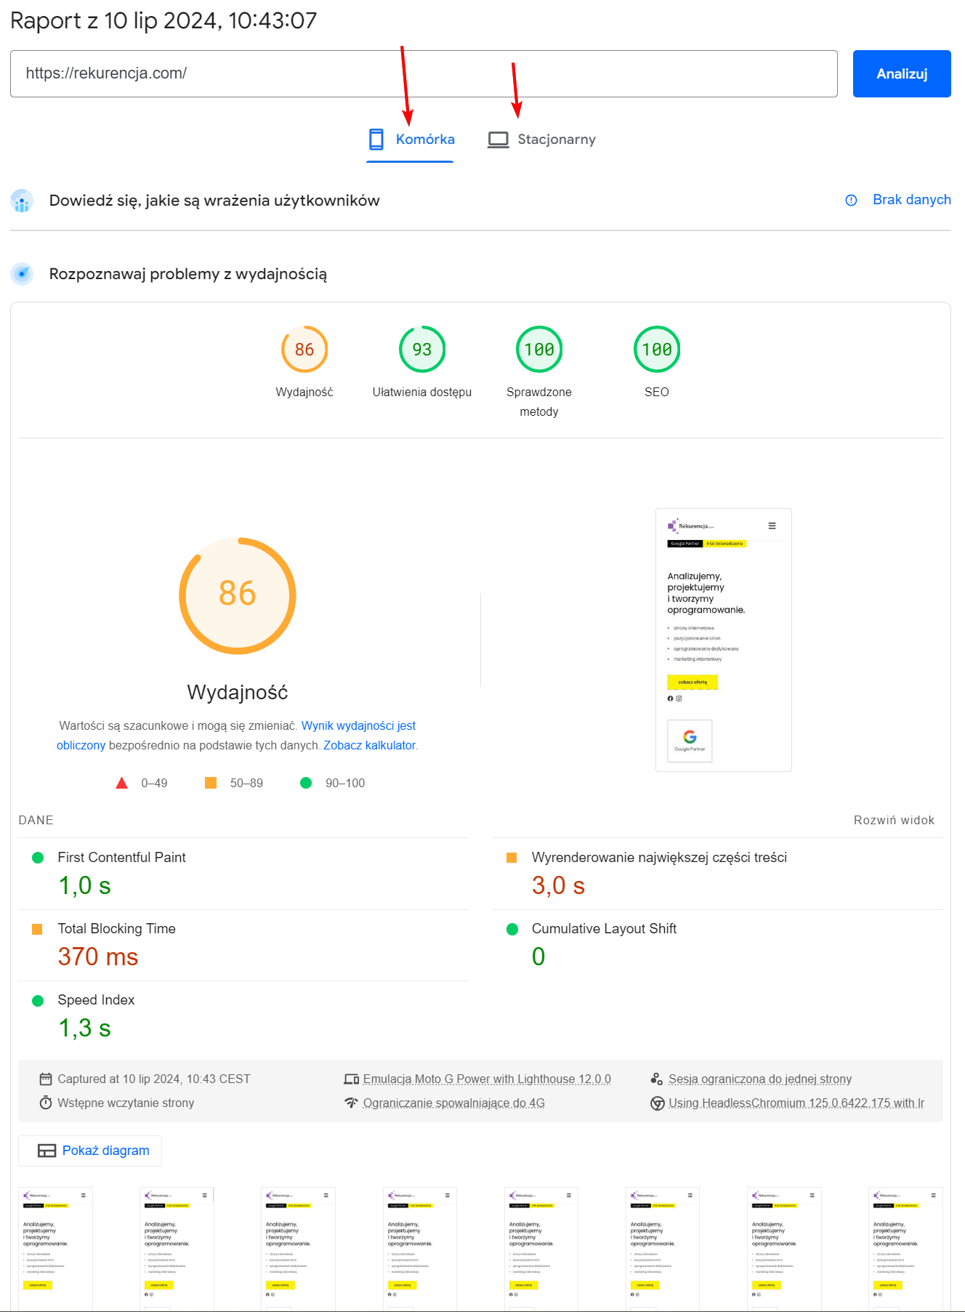Click the radar icon beside Rozpoznawaj problemy
965x1312 pixels.
pos(23,274)
